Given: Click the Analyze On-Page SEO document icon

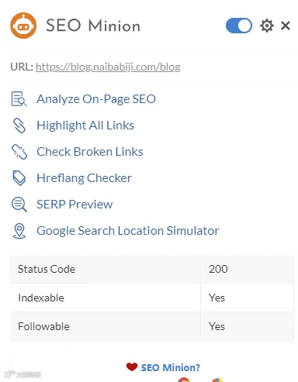Looking at the screenshot, I should click(19, 99).
